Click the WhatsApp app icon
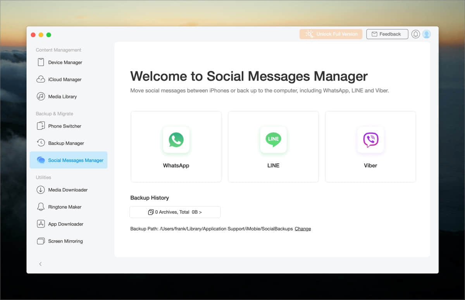The width and height of the screenshot is (465, 300). (x=176, y=140)
